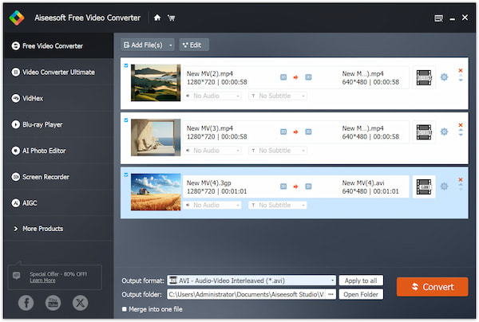Follow the Learn More link
Image resolution: width=479 pixels, height=322 pixels.
(x=42, y=281)
